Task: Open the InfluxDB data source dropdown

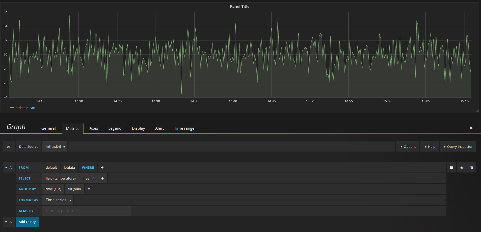Action: 55,147
